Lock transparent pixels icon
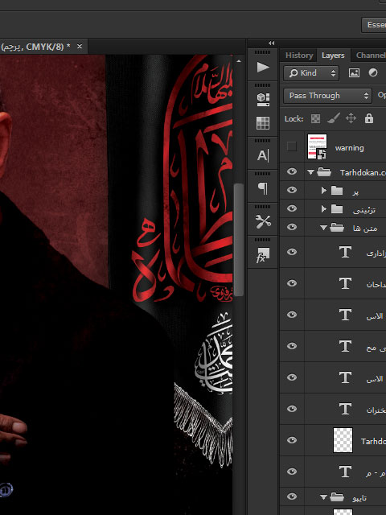Image resolution: width=386 pixels, height=515 pixels. (x=315, y=118)
